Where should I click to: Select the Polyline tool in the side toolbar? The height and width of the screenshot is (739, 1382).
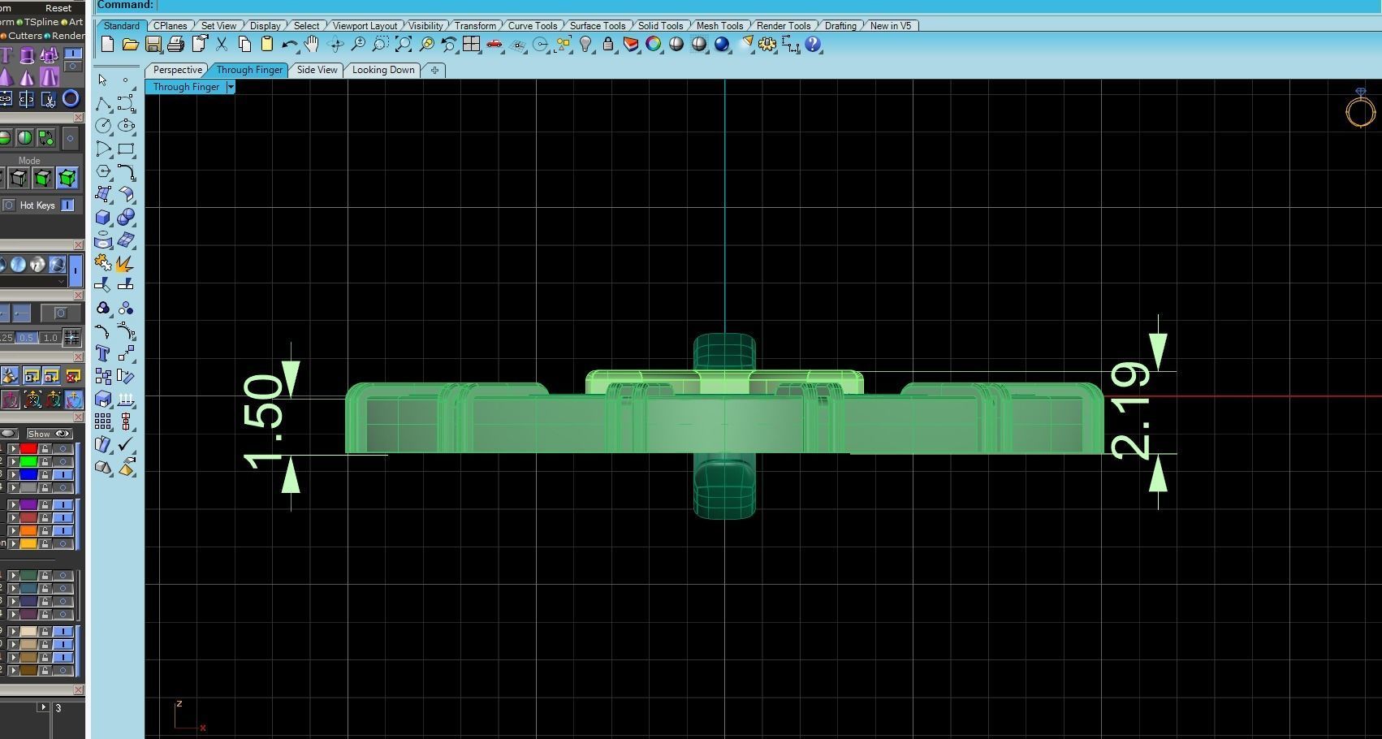pyautogui.click(x=103, y=103)
